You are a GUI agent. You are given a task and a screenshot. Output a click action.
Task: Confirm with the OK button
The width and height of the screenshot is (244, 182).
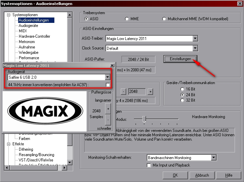coord(175,175)
